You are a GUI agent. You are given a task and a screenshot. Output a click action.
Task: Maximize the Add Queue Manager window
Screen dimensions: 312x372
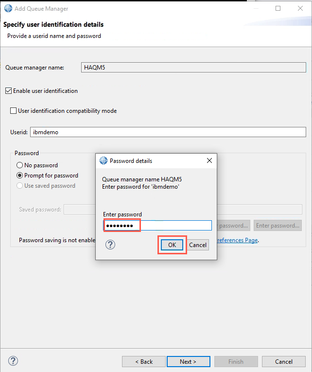point(278,8)
